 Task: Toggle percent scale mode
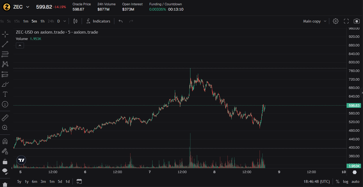pyautogui.click(x=338, y=182)
